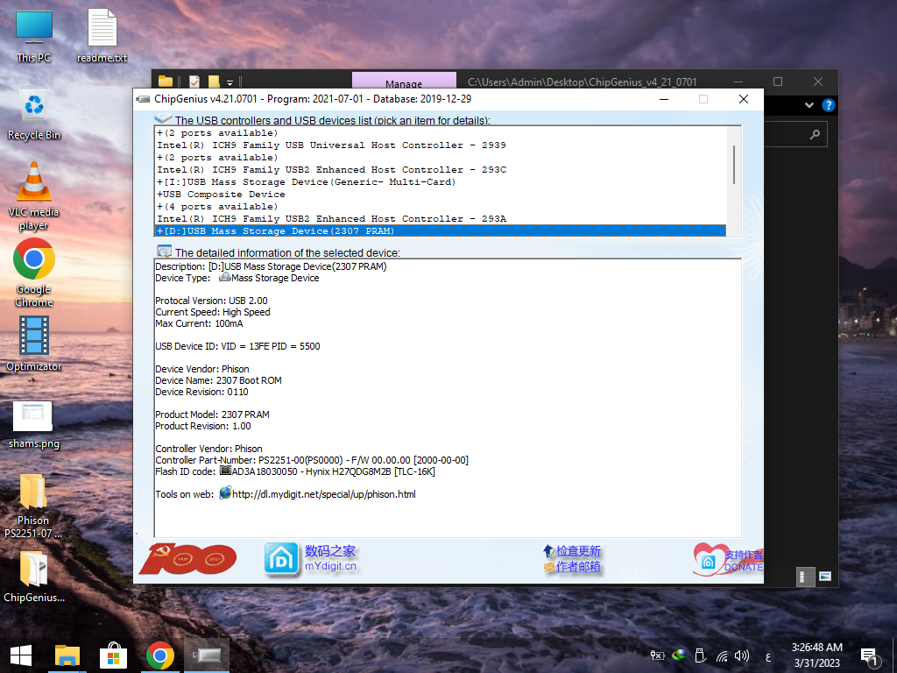Open the volume speaker tray icon

tap(742, 655)
